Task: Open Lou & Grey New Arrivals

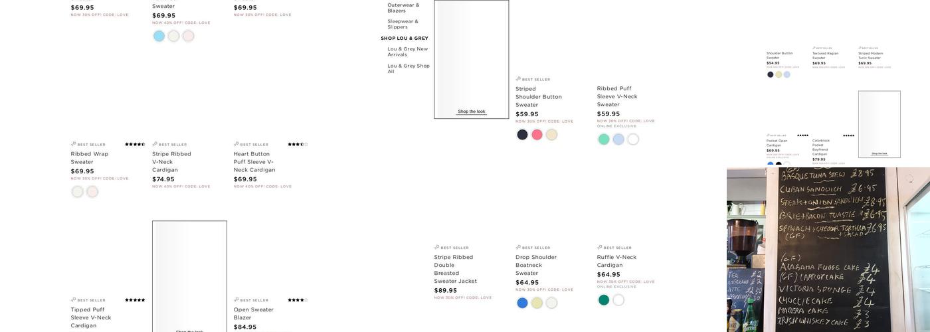Action: 407,52
